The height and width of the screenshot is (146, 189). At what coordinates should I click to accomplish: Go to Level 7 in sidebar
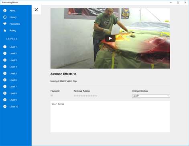13,87
